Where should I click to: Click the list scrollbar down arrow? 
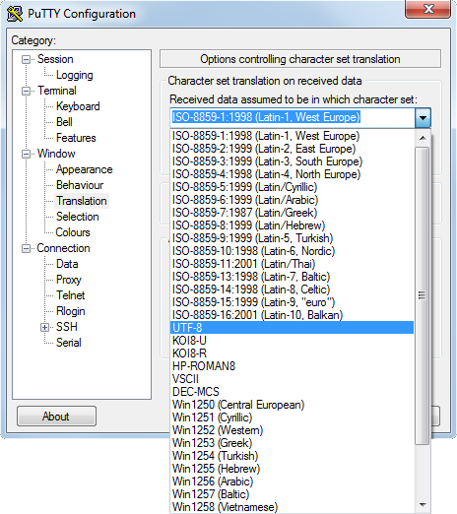pyautogui.click(x=423, y=505)
